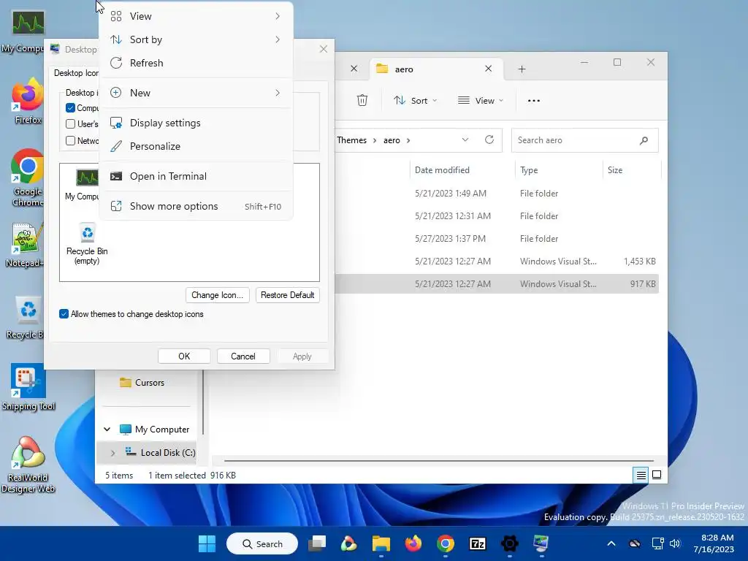
Task: Open the Sort dropdown in File Explorer
Action: (415, 101)
